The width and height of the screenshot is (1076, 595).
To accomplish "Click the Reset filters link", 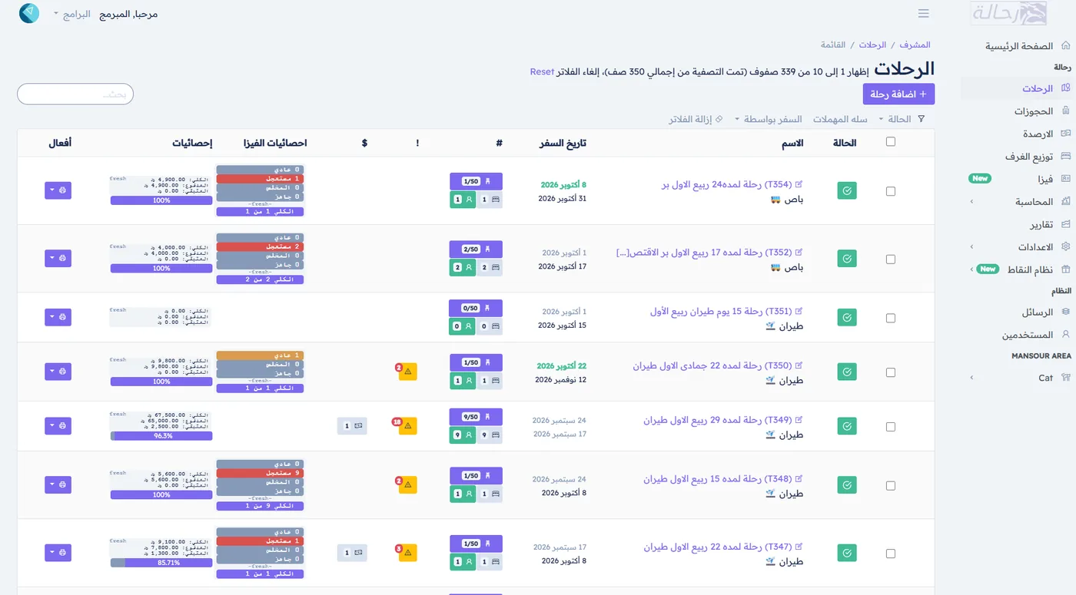I will coord(542,71).
